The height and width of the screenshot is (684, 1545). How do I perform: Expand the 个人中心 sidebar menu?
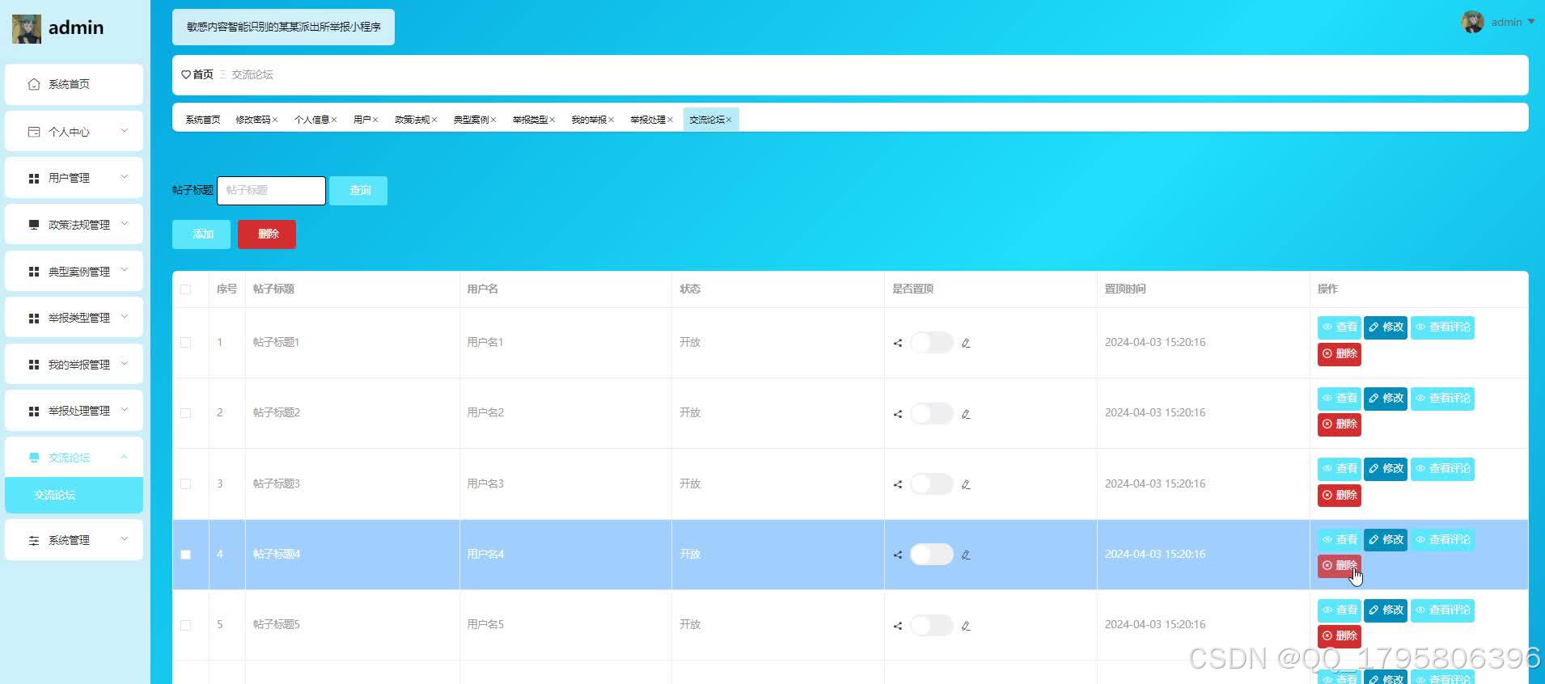(74, 131)
